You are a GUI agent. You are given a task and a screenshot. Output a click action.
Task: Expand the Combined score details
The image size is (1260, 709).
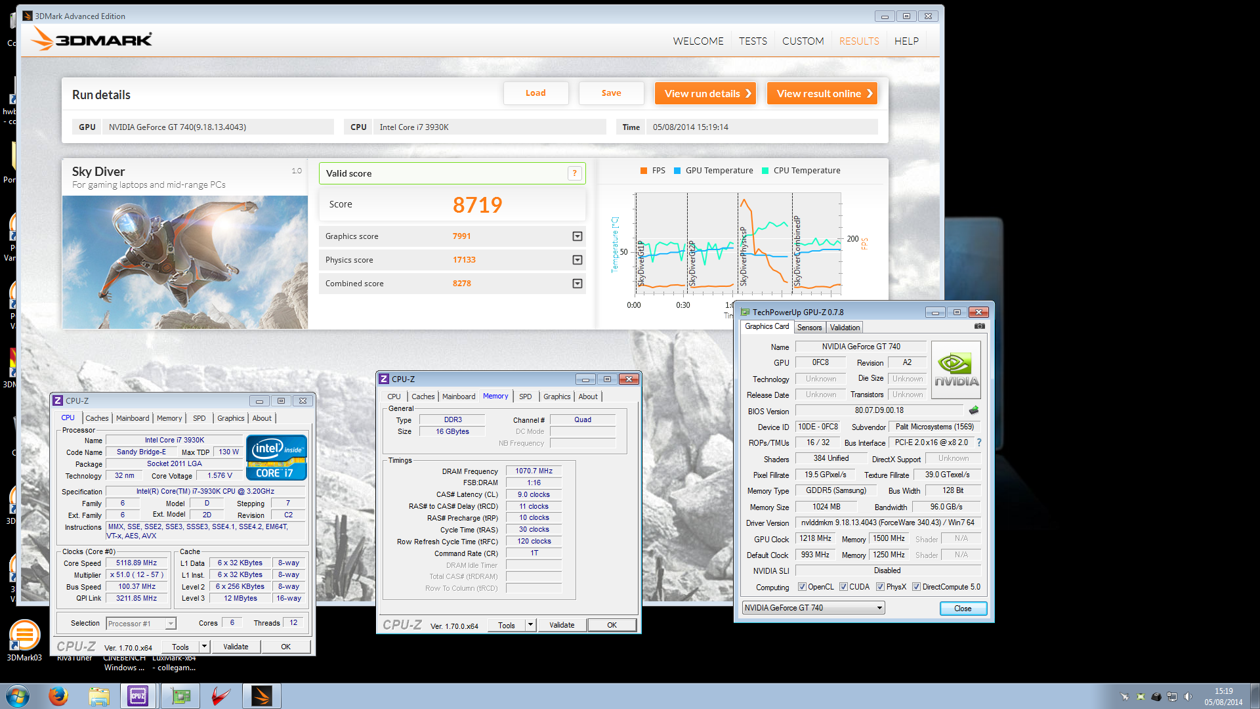click(x=577, y=284)
